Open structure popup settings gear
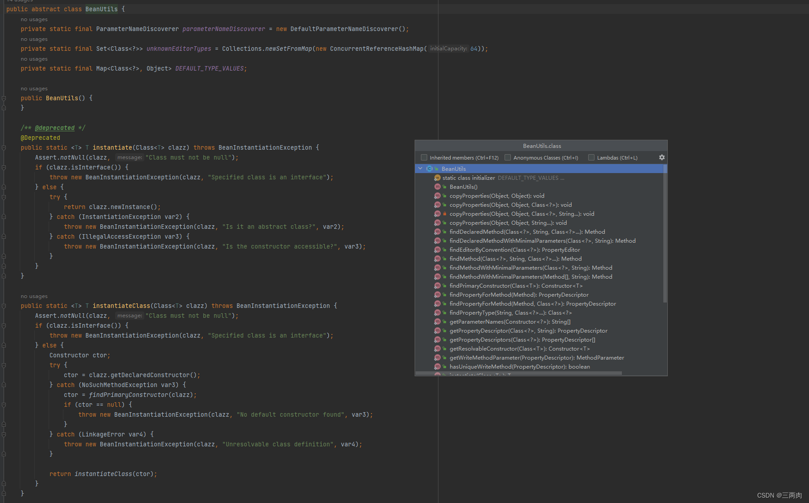This screenshot has height=503, width=809. (662, 157)
